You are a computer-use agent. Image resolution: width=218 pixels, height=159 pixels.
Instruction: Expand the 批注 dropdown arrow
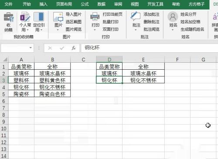(136, 30)
